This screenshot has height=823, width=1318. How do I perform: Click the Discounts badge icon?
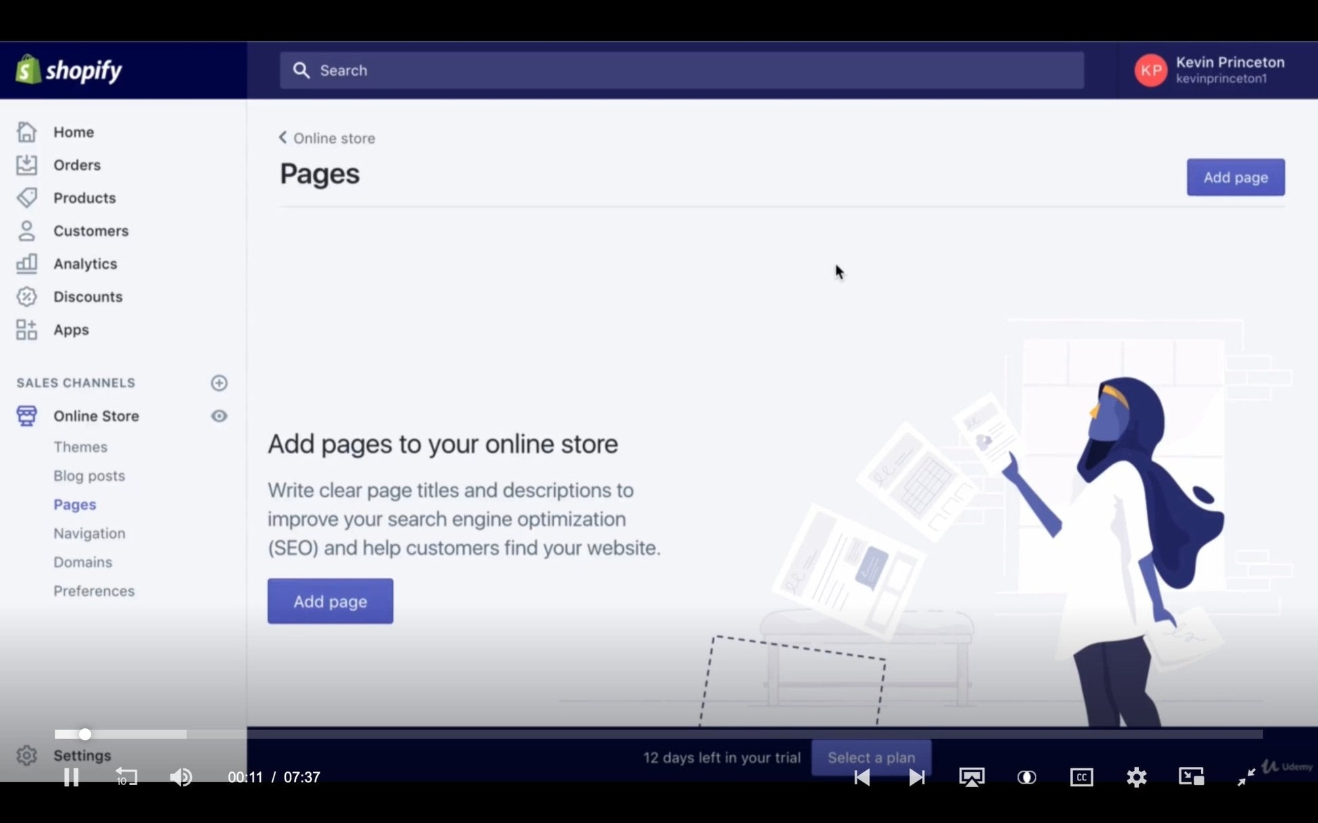[x=26, y=296]
